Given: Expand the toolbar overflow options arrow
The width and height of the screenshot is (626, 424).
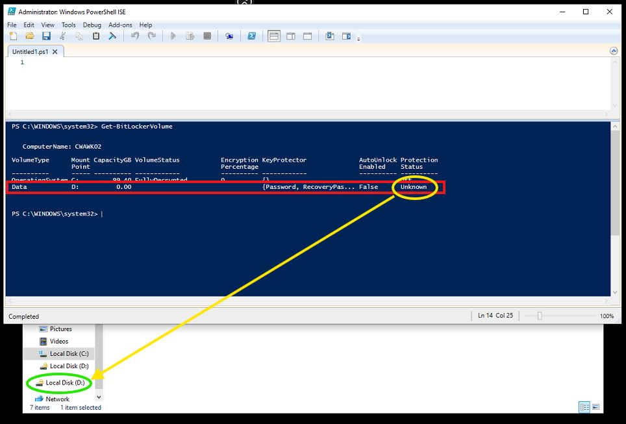Looking at the screenshot, I should point(358,38).
